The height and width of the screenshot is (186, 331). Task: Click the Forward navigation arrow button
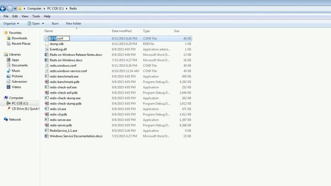(10, 9)
